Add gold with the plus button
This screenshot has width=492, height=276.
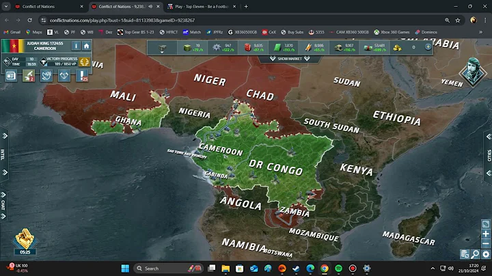[428, 47]
